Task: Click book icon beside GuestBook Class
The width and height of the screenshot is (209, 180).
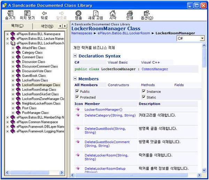Action: 18,76
